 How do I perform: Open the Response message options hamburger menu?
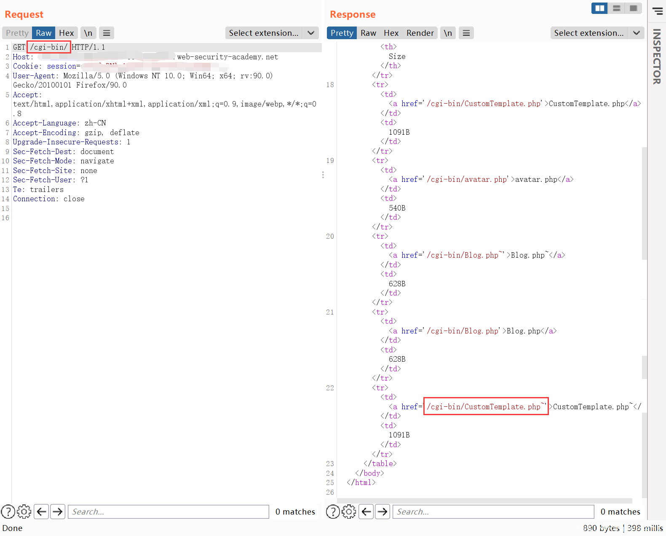click(x=466, y=33)
